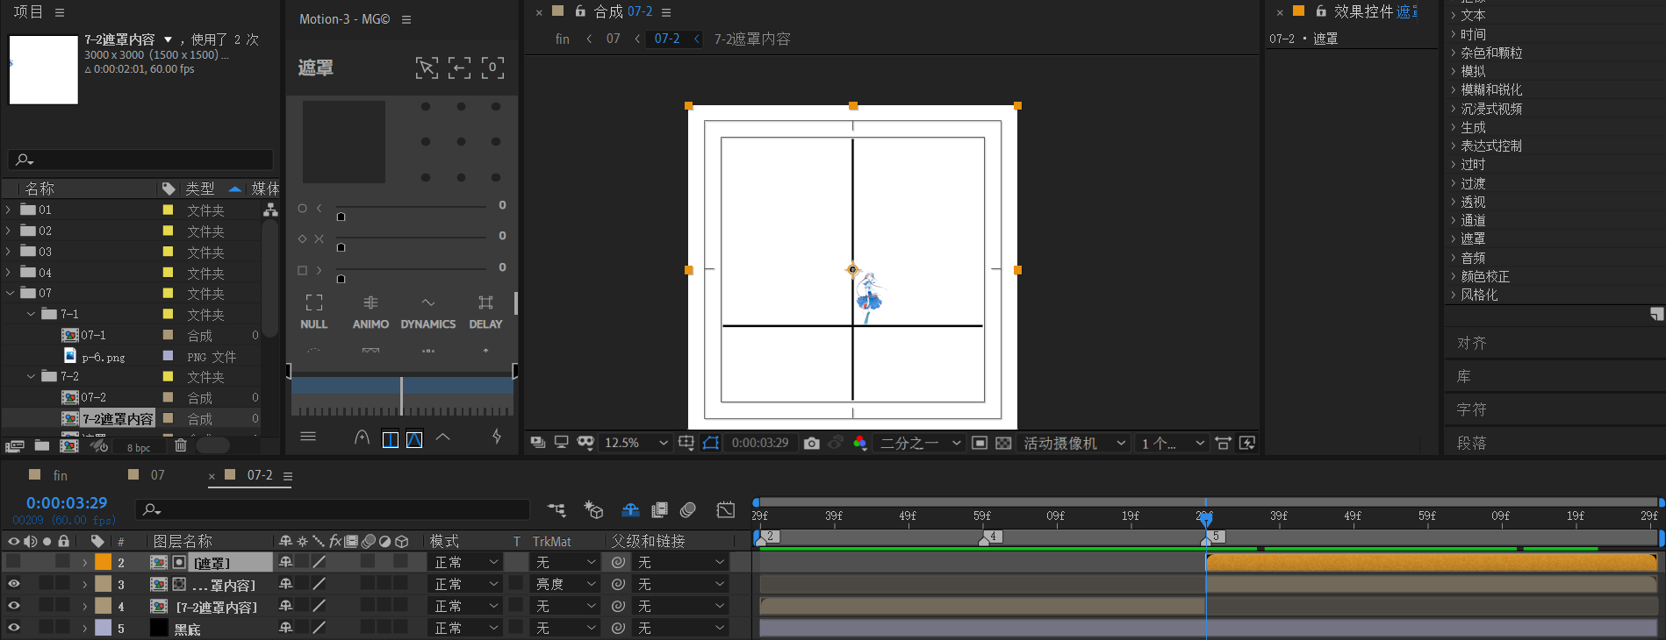Open the composition mini-flowchart icon in timeline

[x=557, y=509]
